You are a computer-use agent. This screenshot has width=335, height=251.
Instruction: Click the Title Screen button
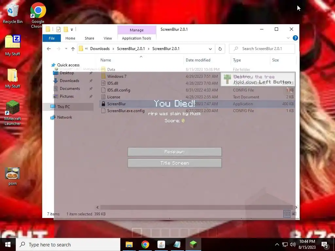pos(175,163)
